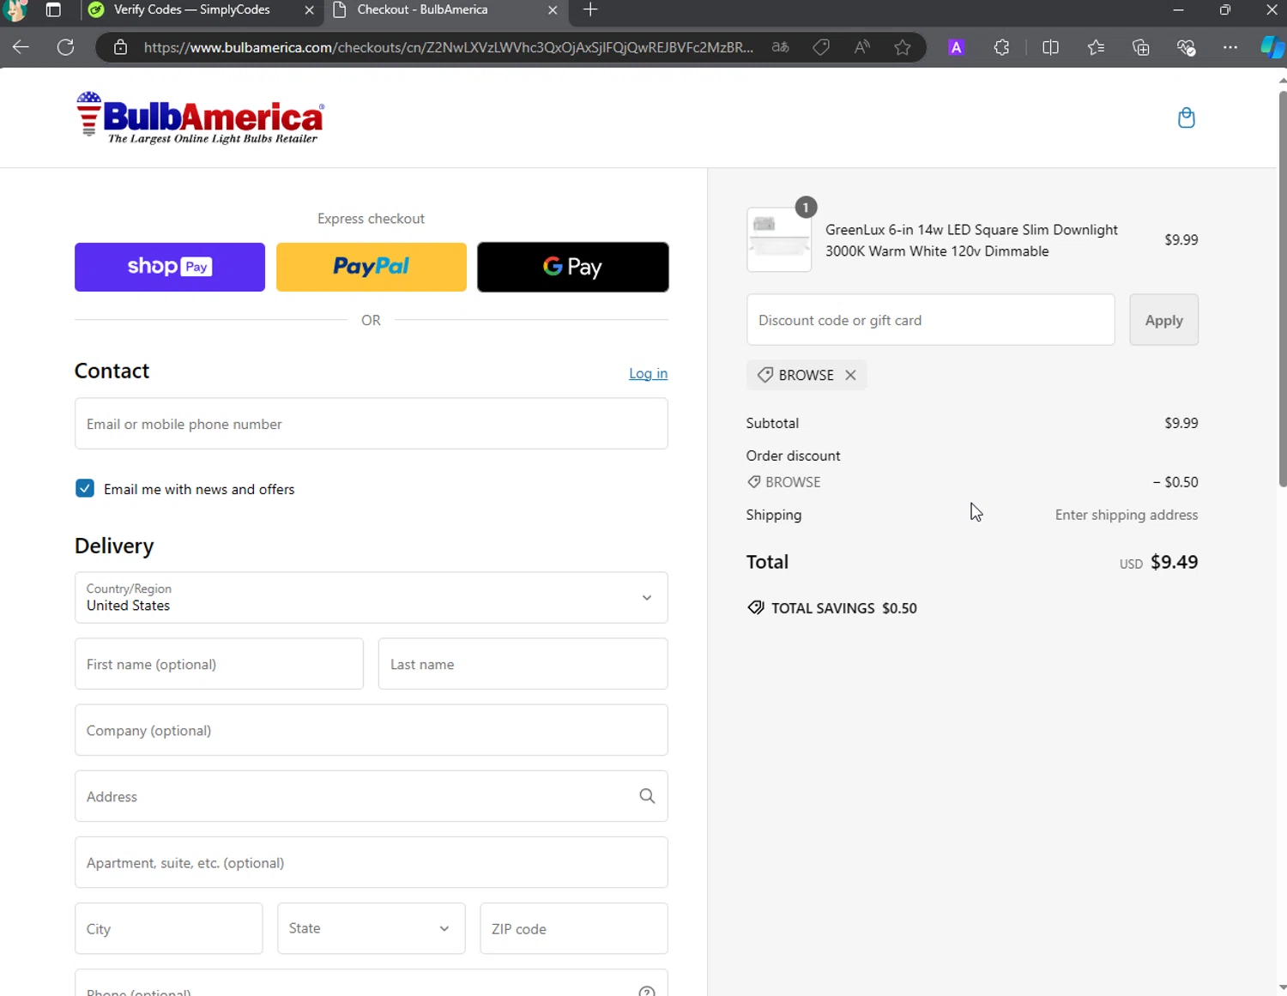Image resolution: width=1287 pixels, height=996 pixels.
Task: Reload the checkout page
Action: tap(65, 47)
